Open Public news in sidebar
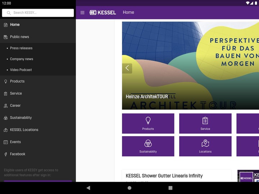This screenshot has width=259, height=194. tap(38, 37)
